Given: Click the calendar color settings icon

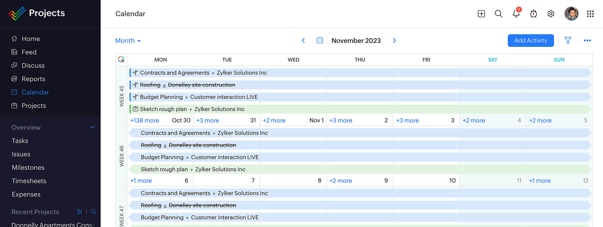Looking at the screenshot, I should click(121, 59).
